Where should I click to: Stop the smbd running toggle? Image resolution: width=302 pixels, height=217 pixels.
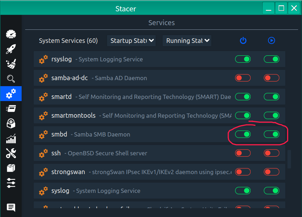272,134
